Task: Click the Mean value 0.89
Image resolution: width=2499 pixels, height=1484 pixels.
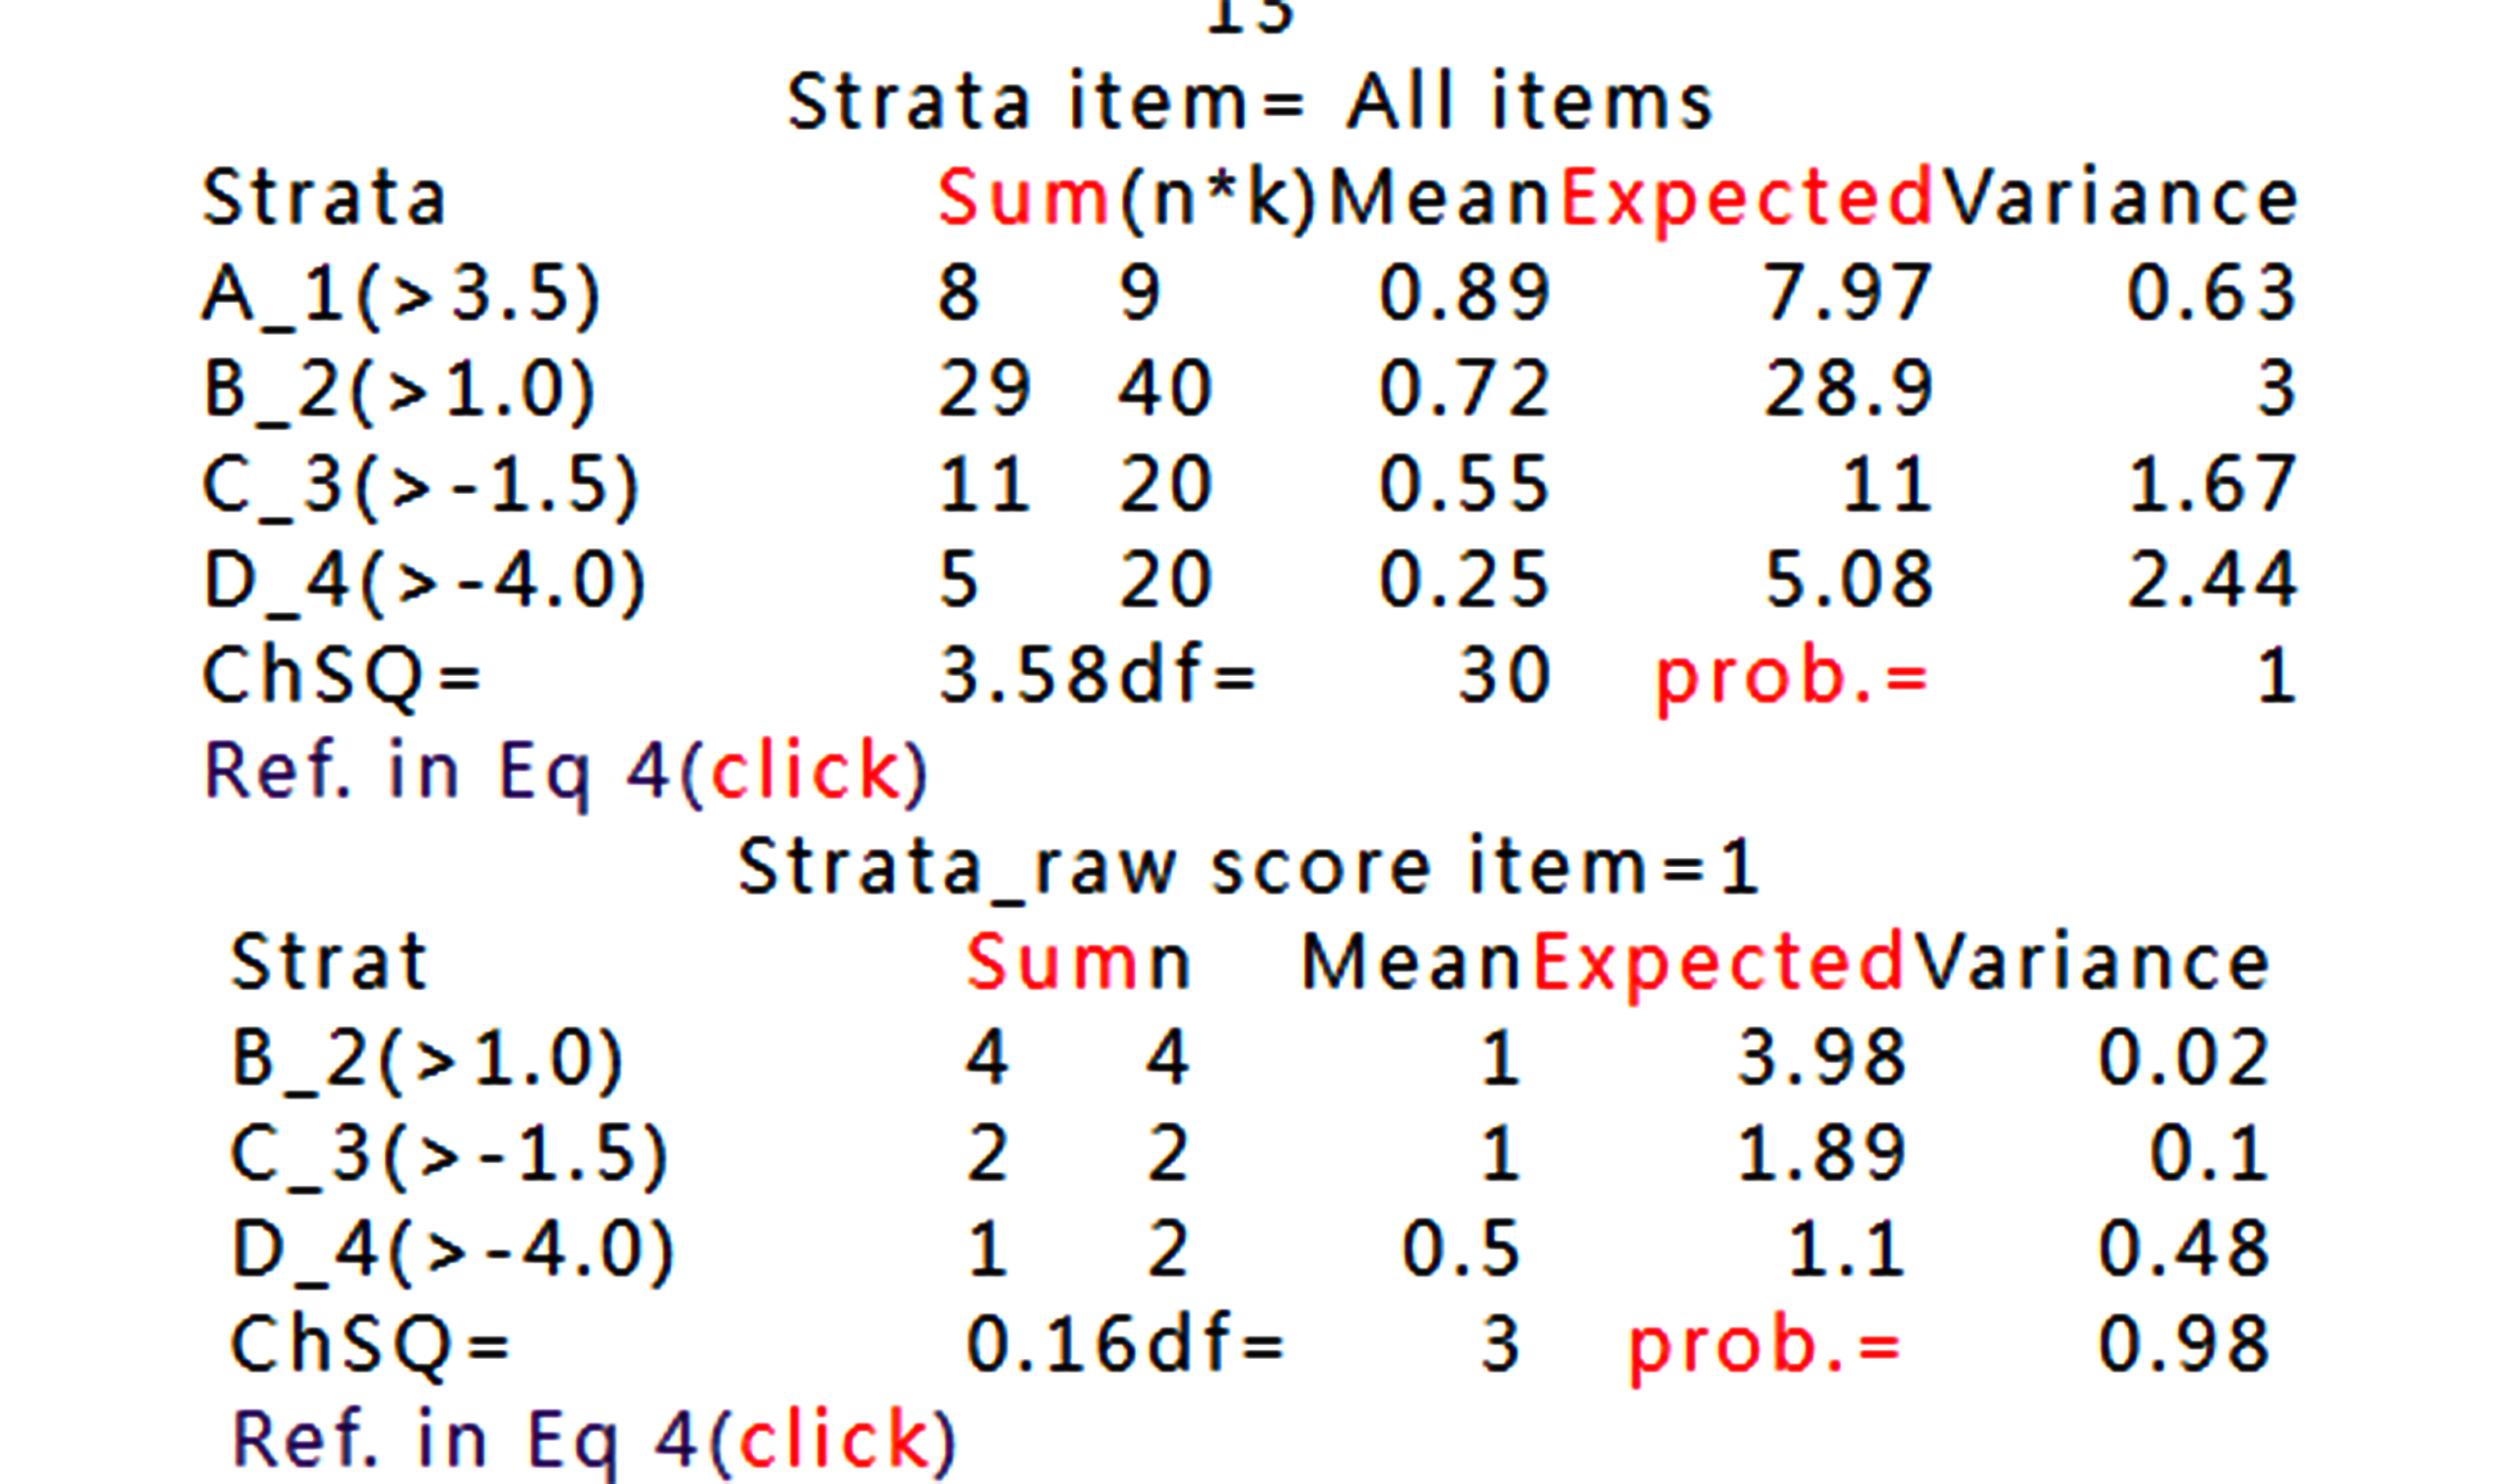Action: pyautogui.click(x=1465, y=294)
